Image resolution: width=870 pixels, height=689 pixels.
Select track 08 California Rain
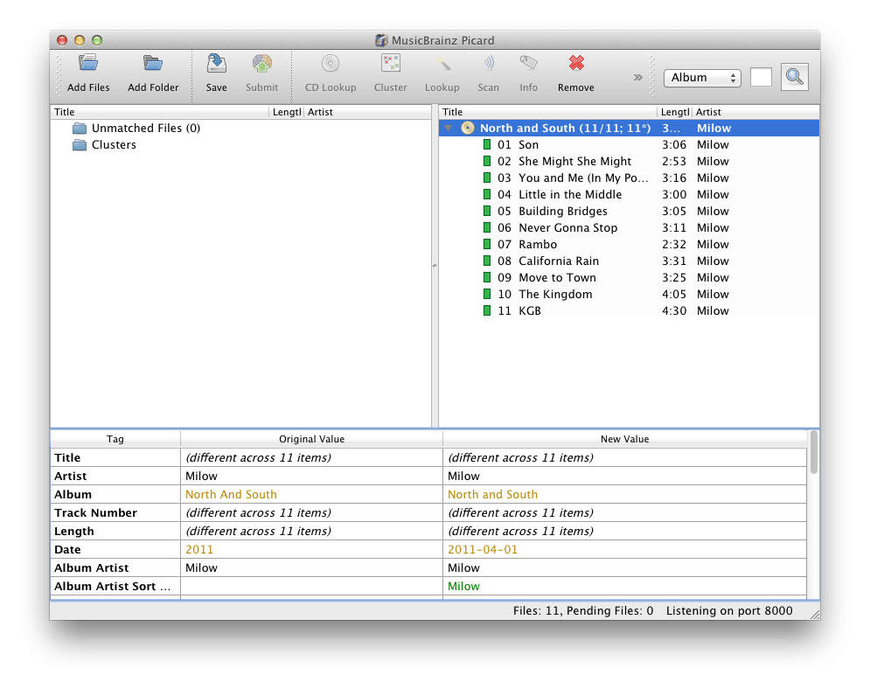click(630, 261)
